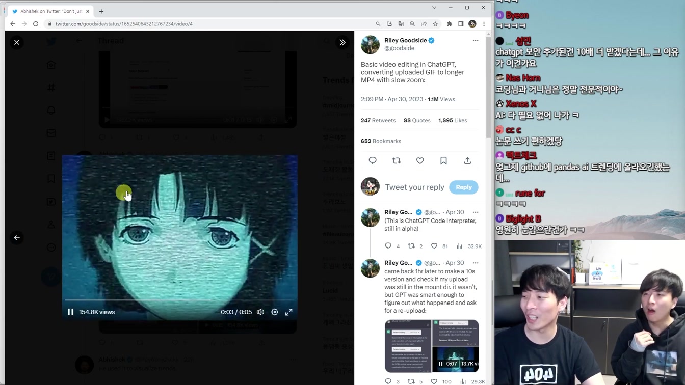Enter fullscreen video mode
The image size is (685, 385).
289,312
